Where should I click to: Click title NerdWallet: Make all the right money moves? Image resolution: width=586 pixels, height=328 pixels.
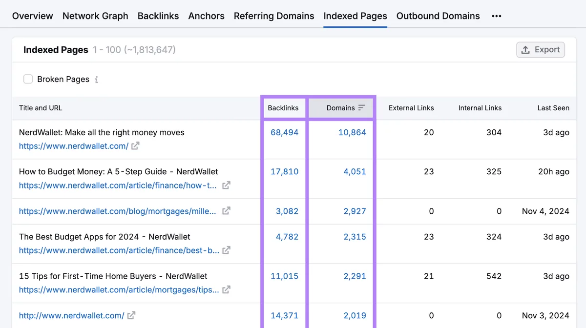point(102,132)
